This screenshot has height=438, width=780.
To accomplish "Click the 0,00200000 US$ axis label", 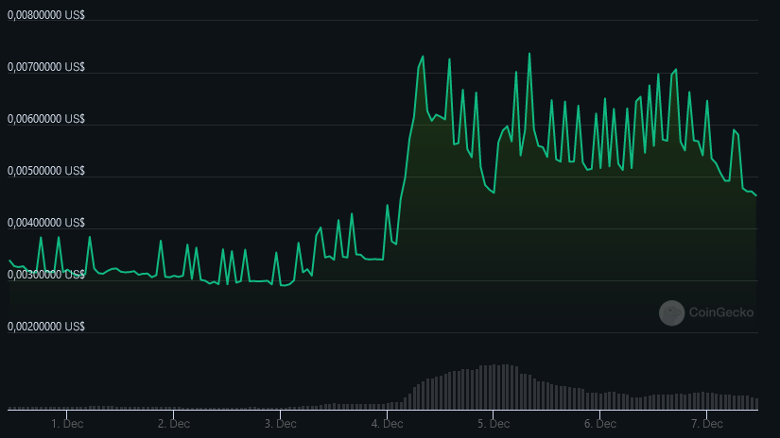I will [x=46, y=327].
